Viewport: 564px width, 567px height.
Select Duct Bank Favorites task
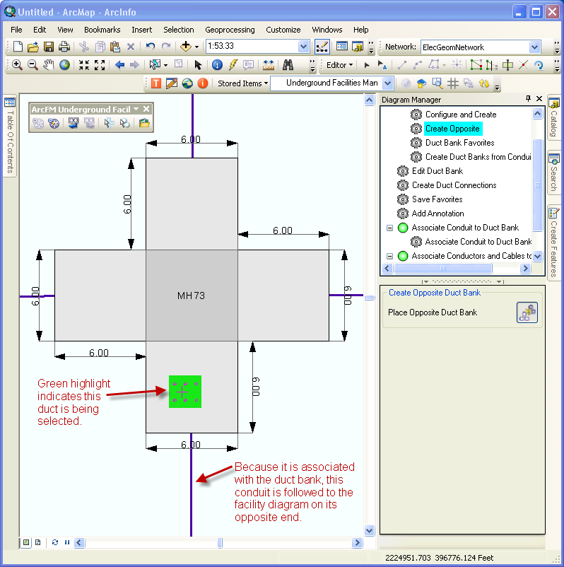(459, 143)
